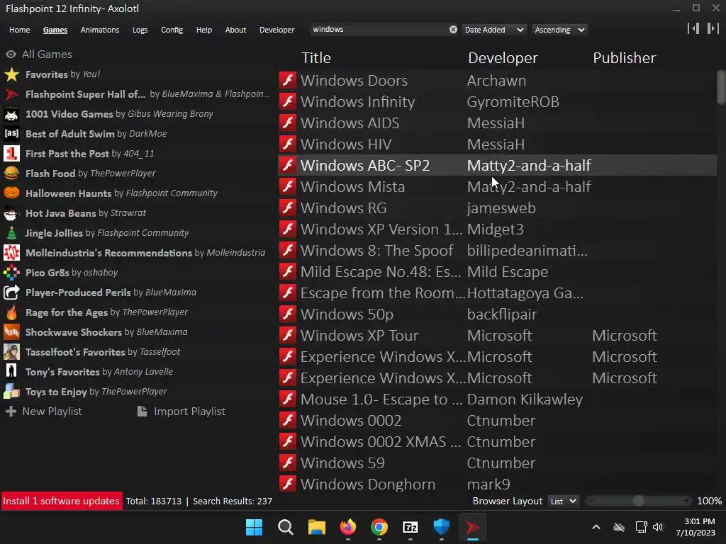Go to the Home tab
Image resolution: width=726 pixels, height=544 pixels.
tap(19, 30)
